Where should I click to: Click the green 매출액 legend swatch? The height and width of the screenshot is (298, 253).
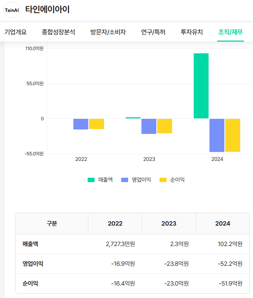[91, 180]
